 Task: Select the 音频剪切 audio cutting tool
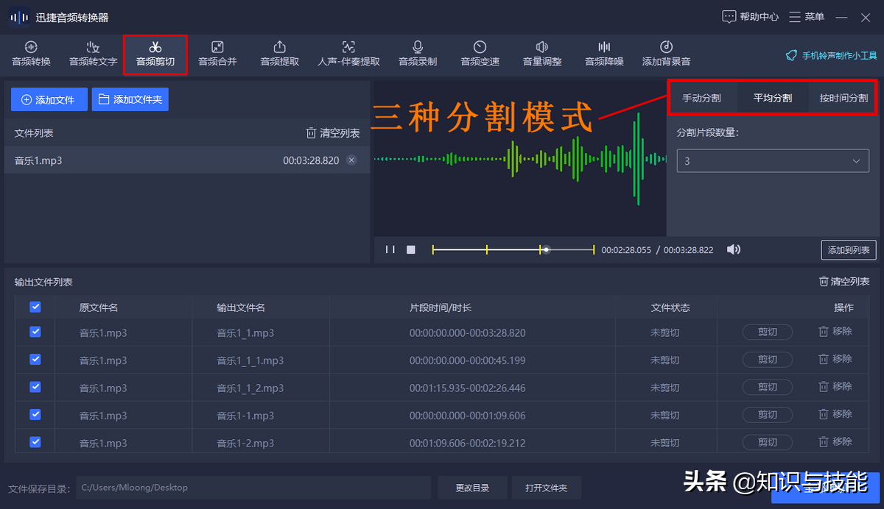(x=155, y=54)
